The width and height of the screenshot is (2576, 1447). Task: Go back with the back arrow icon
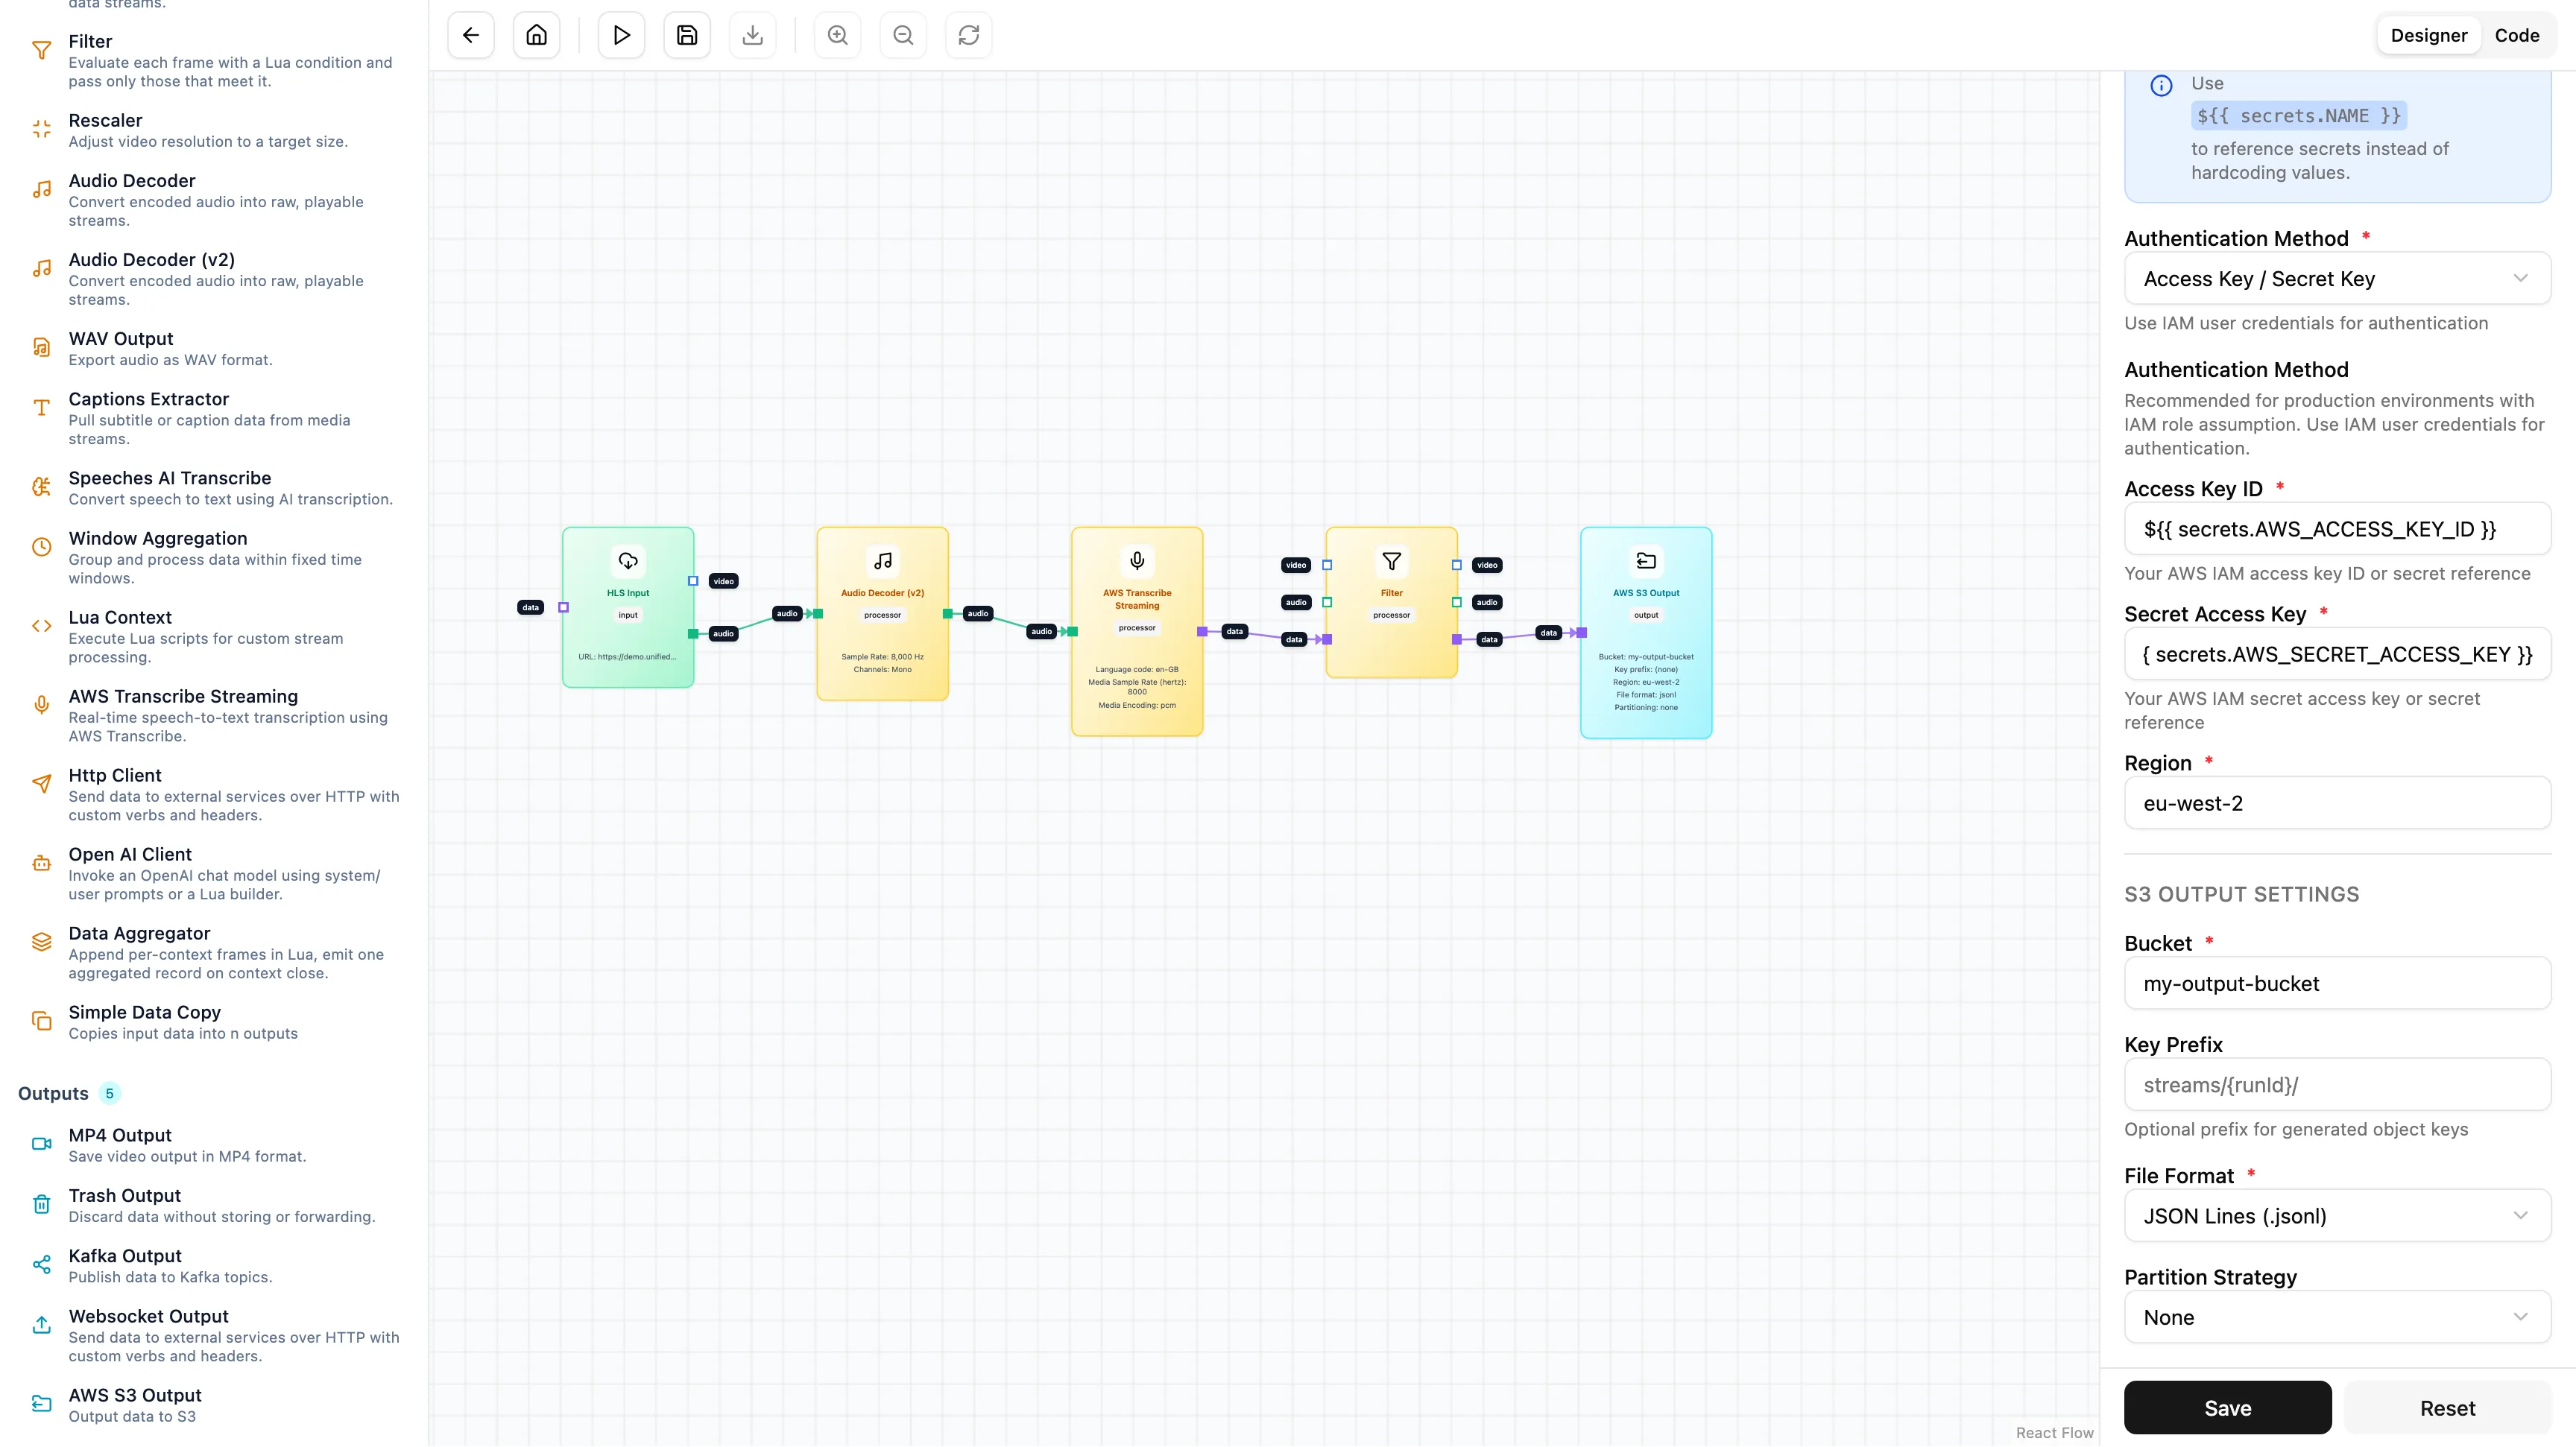click(470, 35)
